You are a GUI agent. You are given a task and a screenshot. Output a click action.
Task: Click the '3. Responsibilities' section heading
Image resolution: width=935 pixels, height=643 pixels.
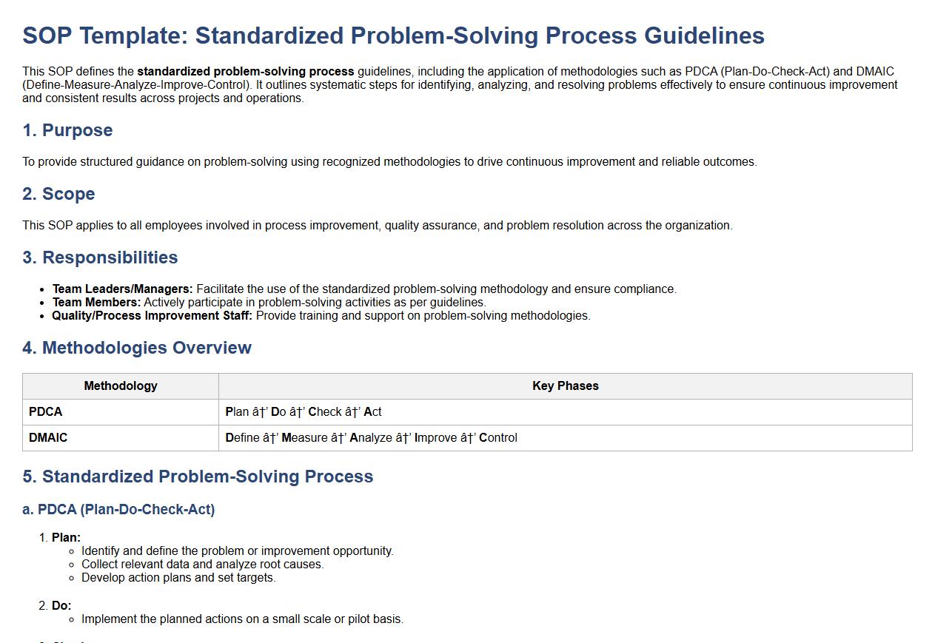point(100,257)
